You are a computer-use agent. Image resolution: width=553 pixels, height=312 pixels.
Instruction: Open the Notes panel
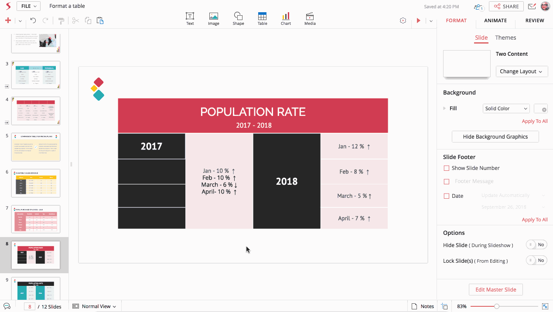point(423,306)
